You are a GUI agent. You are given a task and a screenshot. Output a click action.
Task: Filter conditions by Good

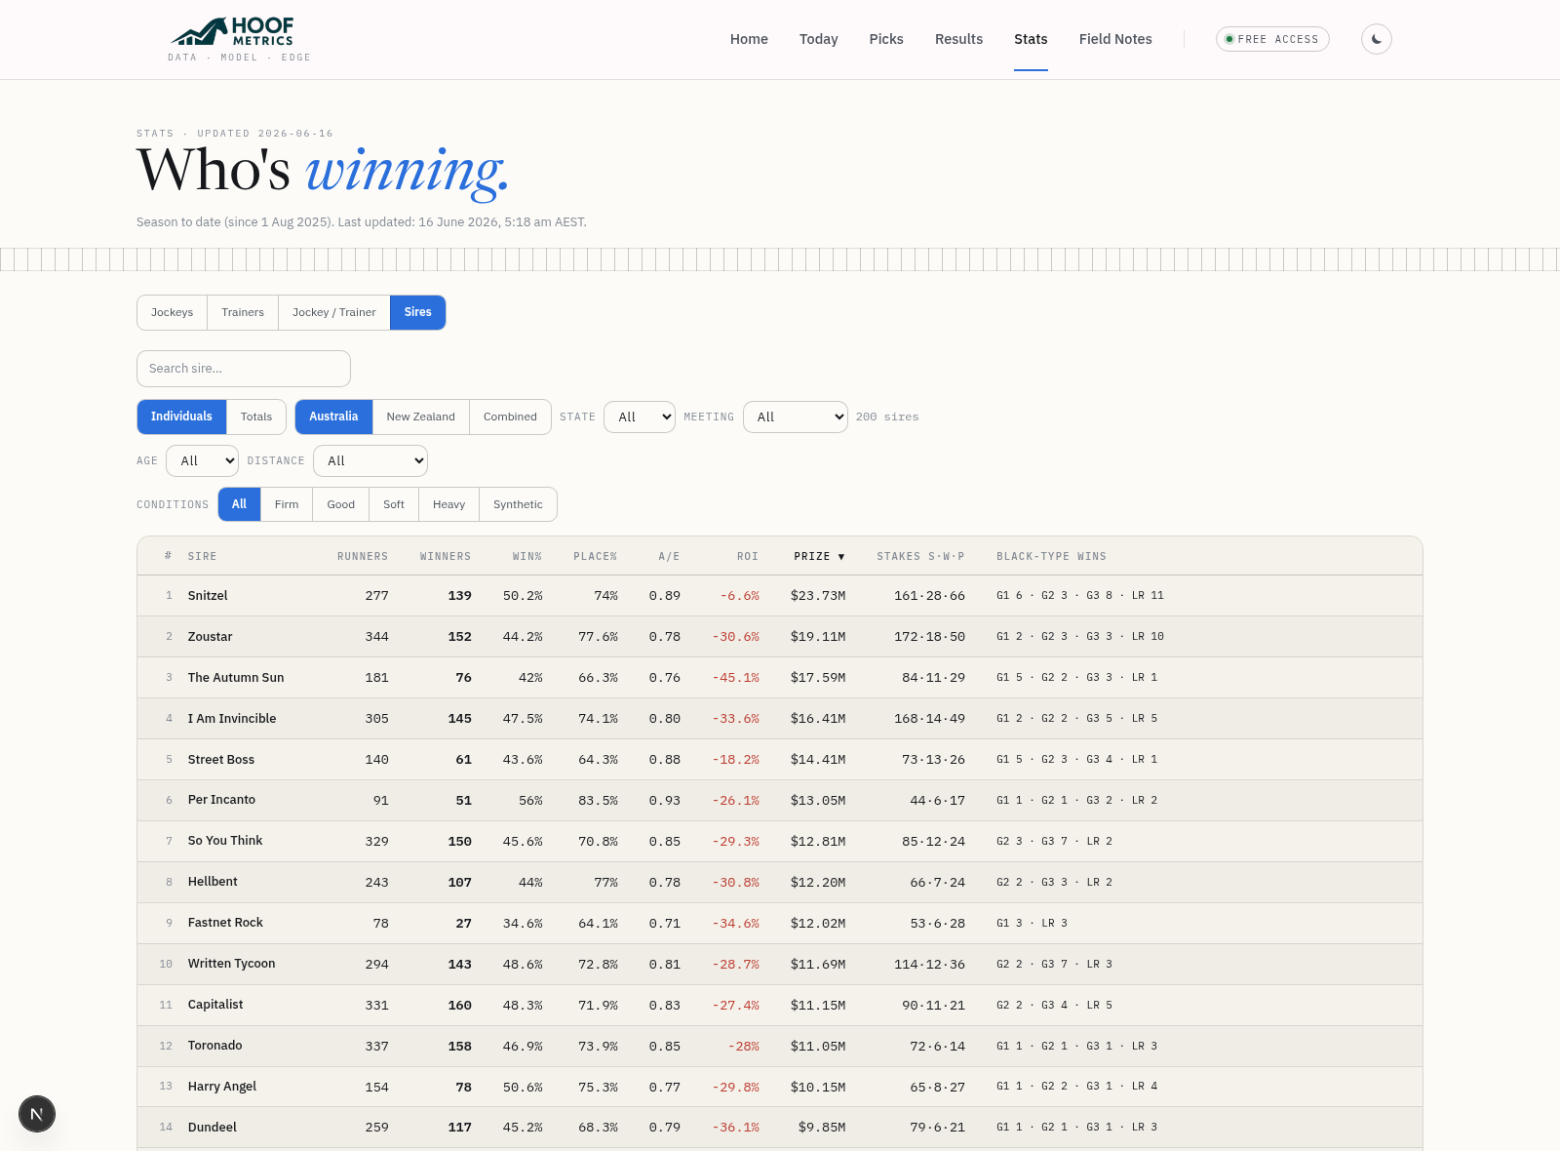pos(341,504)
